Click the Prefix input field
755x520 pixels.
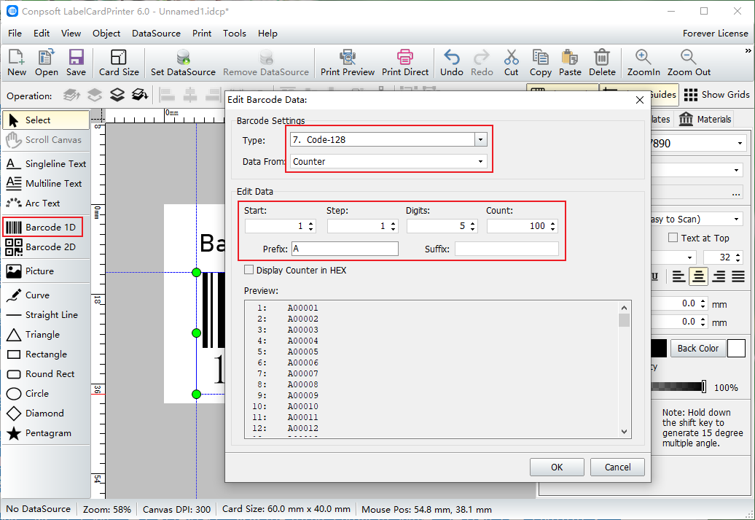click(345, 249)
